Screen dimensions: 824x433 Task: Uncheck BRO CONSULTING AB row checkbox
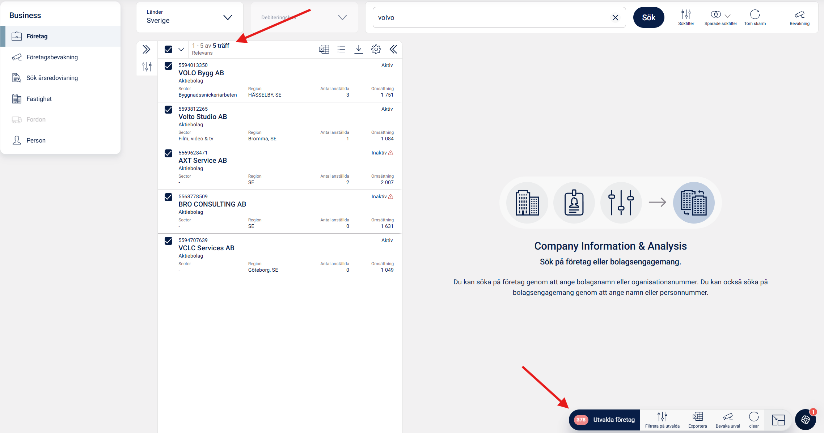[x=168, y=197]
